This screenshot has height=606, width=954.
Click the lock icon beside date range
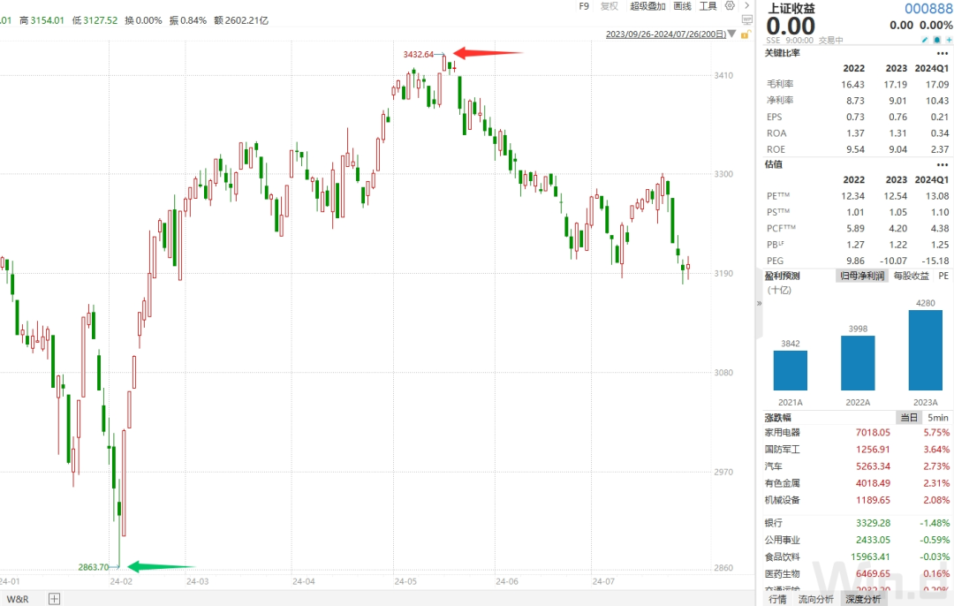pos(746,34)
